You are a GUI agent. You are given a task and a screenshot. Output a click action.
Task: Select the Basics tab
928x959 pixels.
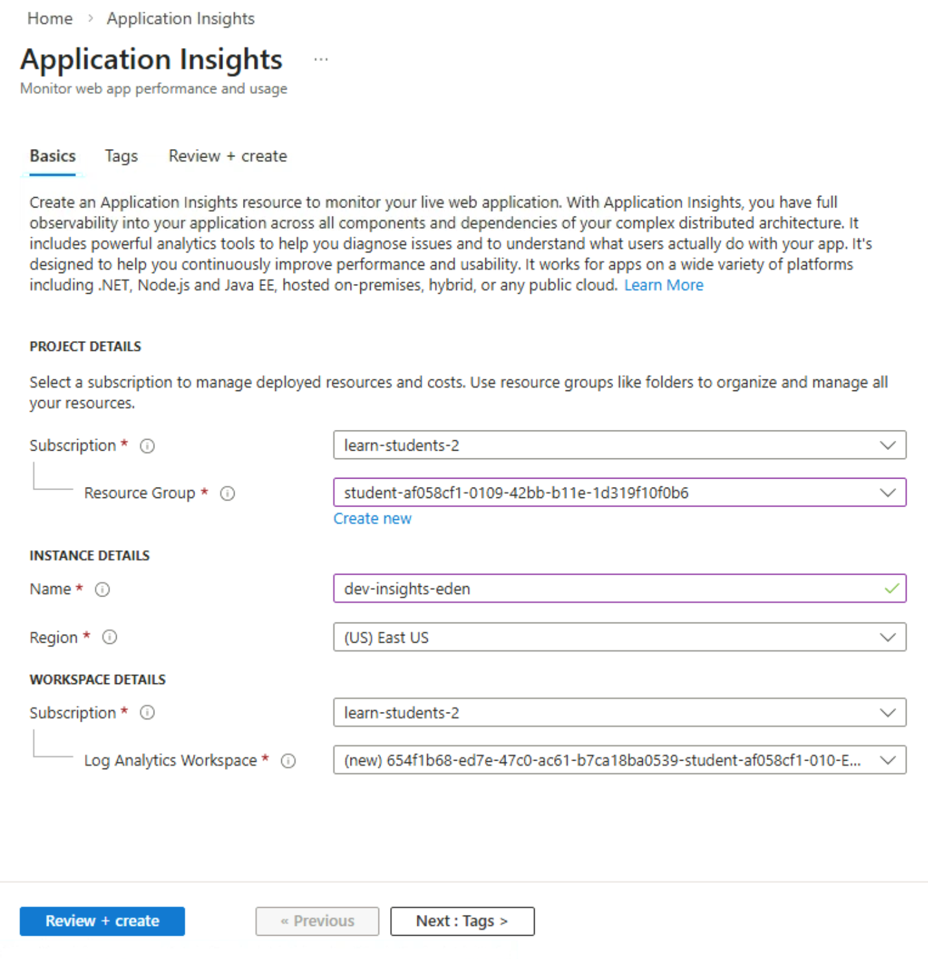(52, 156)
